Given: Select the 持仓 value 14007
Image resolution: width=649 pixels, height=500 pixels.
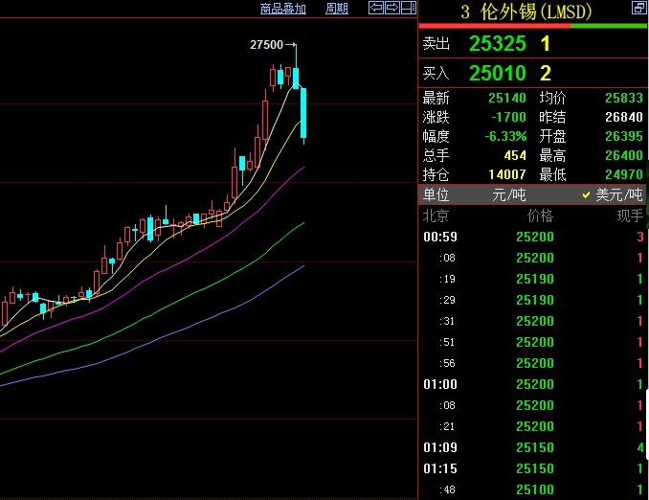Looking at the screenshot, I should pyautogui.click(x=507, y=175).
